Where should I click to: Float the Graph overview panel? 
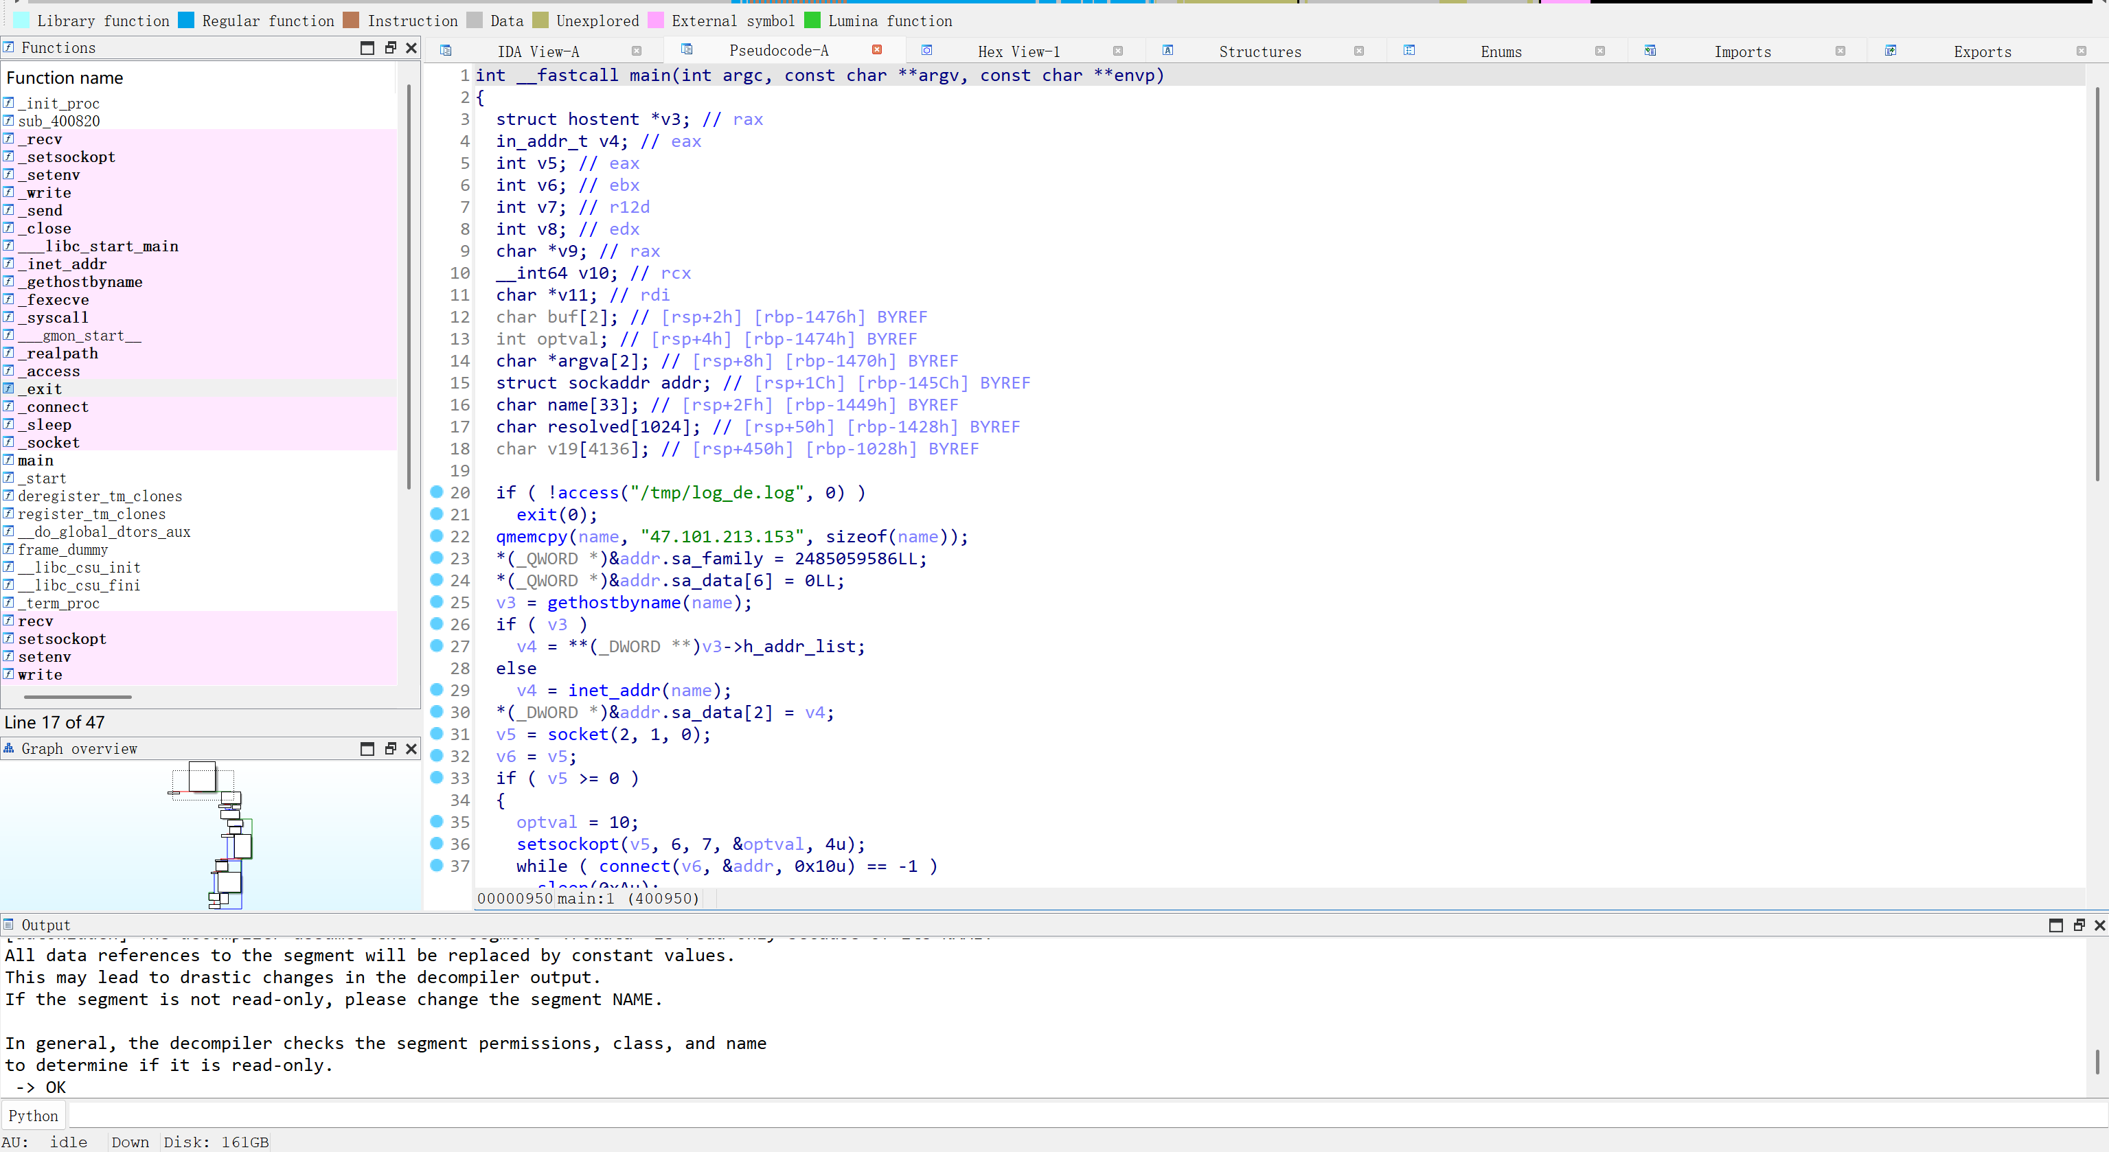(391, 748)
